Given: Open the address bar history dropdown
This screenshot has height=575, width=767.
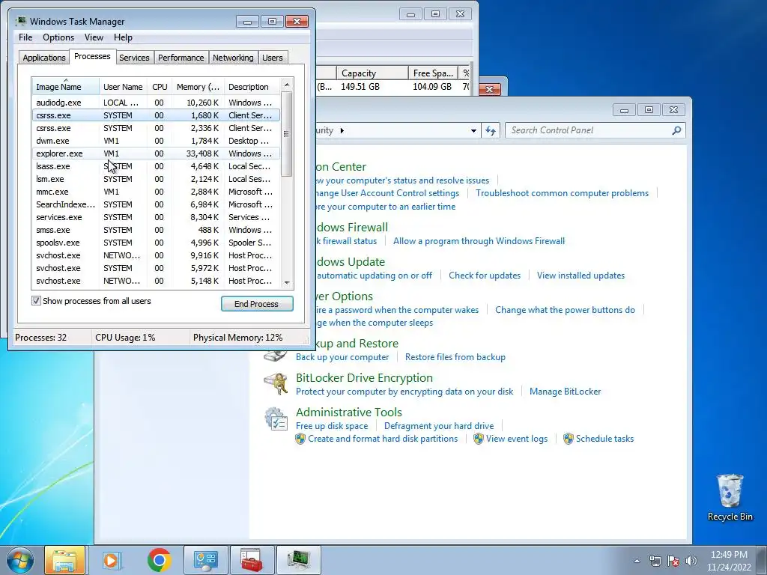Looking at the screenshot, I should 473,130.
